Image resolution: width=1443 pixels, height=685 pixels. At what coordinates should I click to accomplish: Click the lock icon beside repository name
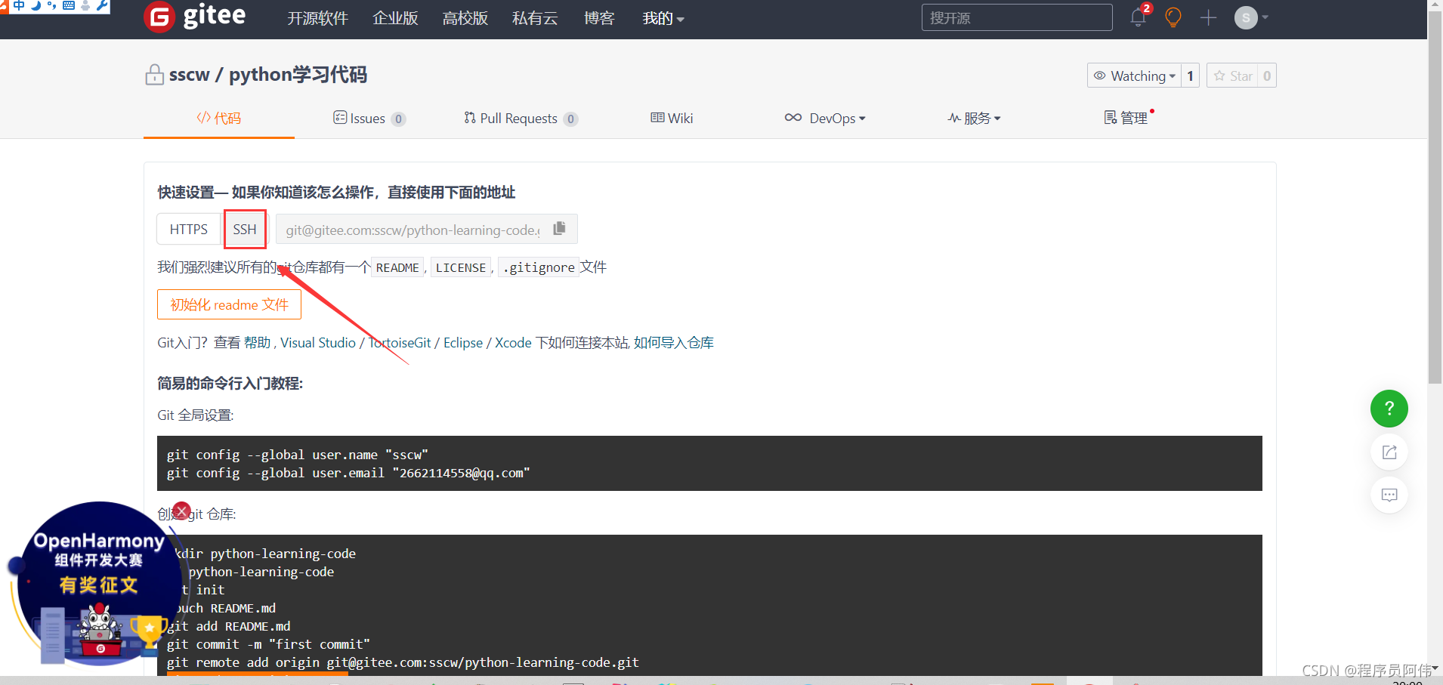[x=154, y=74]
